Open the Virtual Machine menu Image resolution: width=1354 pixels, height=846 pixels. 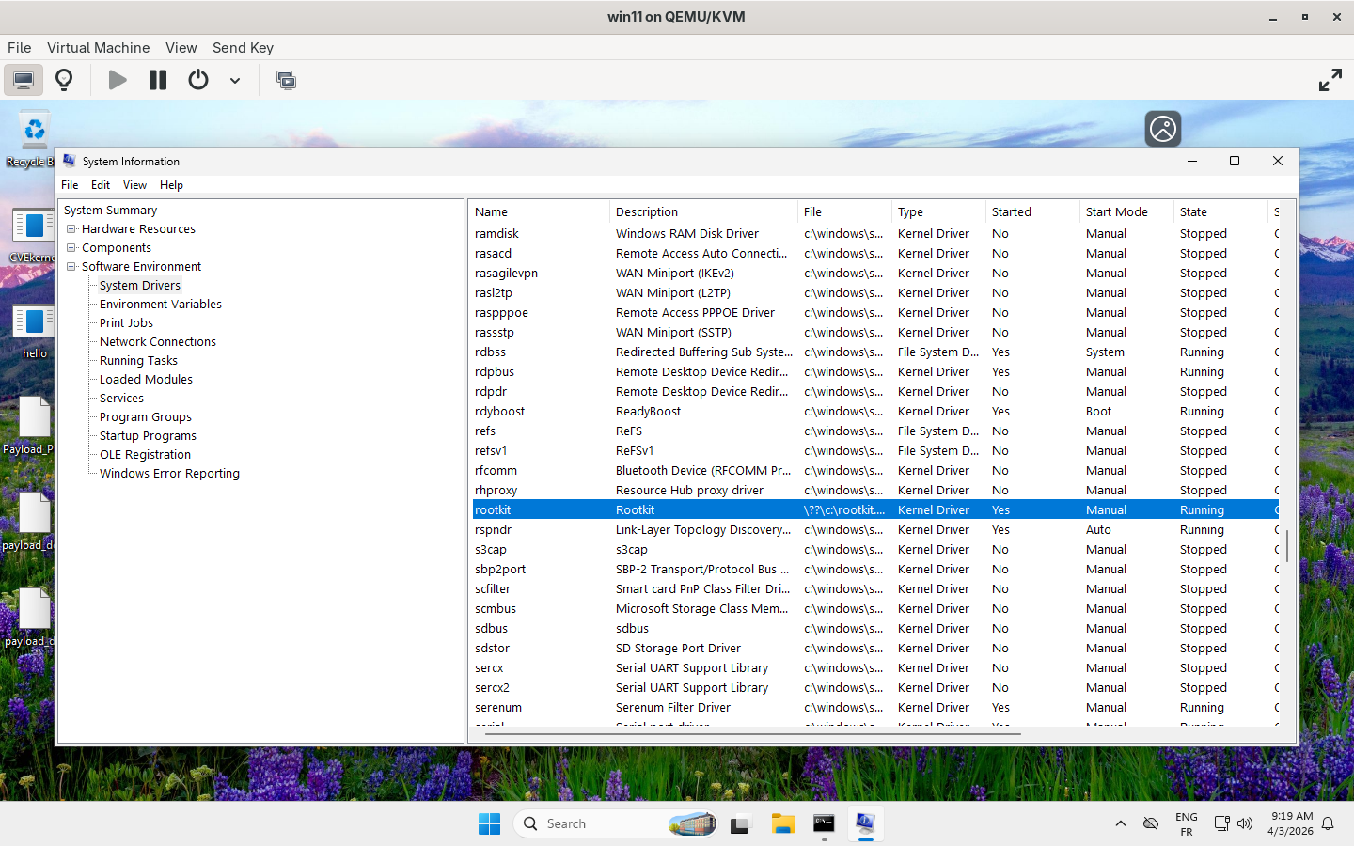coord(98,48)
